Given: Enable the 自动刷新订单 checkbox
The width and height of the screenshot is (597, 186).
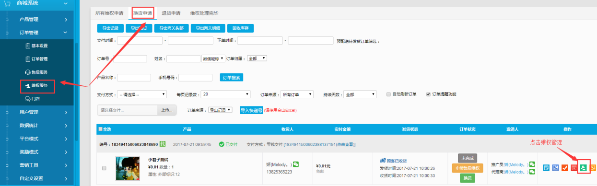Looking at the screenshot, I should tap(389, 94).
